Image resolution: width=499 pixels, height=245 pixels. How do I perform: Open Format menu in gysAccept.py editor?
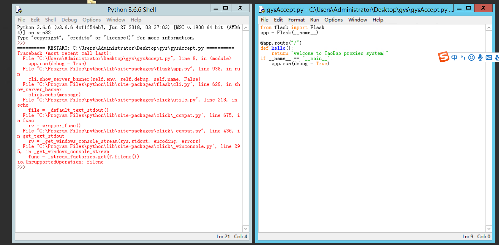pos(297,20)
